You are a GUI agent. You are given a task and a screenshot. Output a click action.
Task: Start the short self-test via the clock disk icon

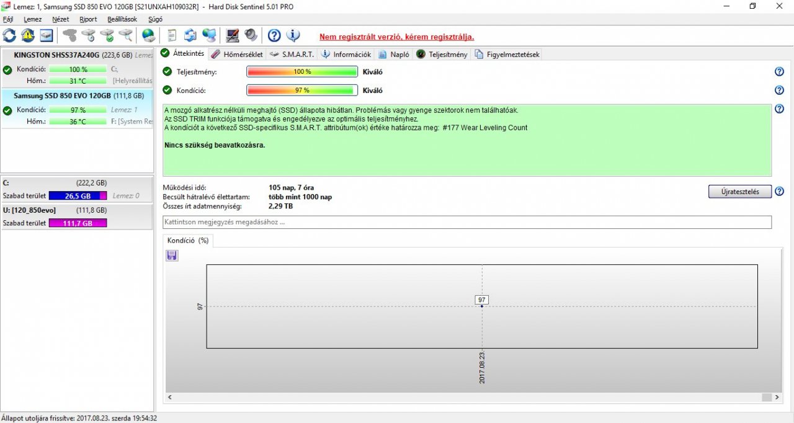89,35
